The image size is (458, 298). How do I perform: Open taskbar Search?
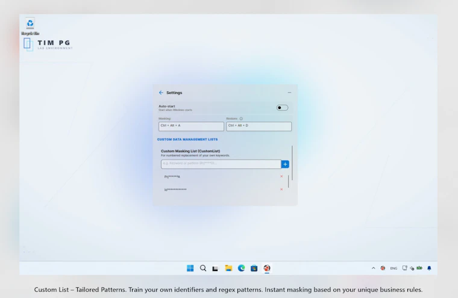(x=203, y=269)
